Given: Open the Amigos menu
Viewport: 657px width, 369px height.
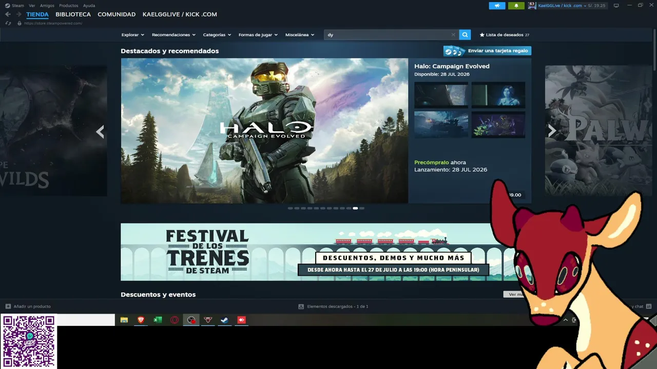Looking at the screenshot, I should point(47,6).
